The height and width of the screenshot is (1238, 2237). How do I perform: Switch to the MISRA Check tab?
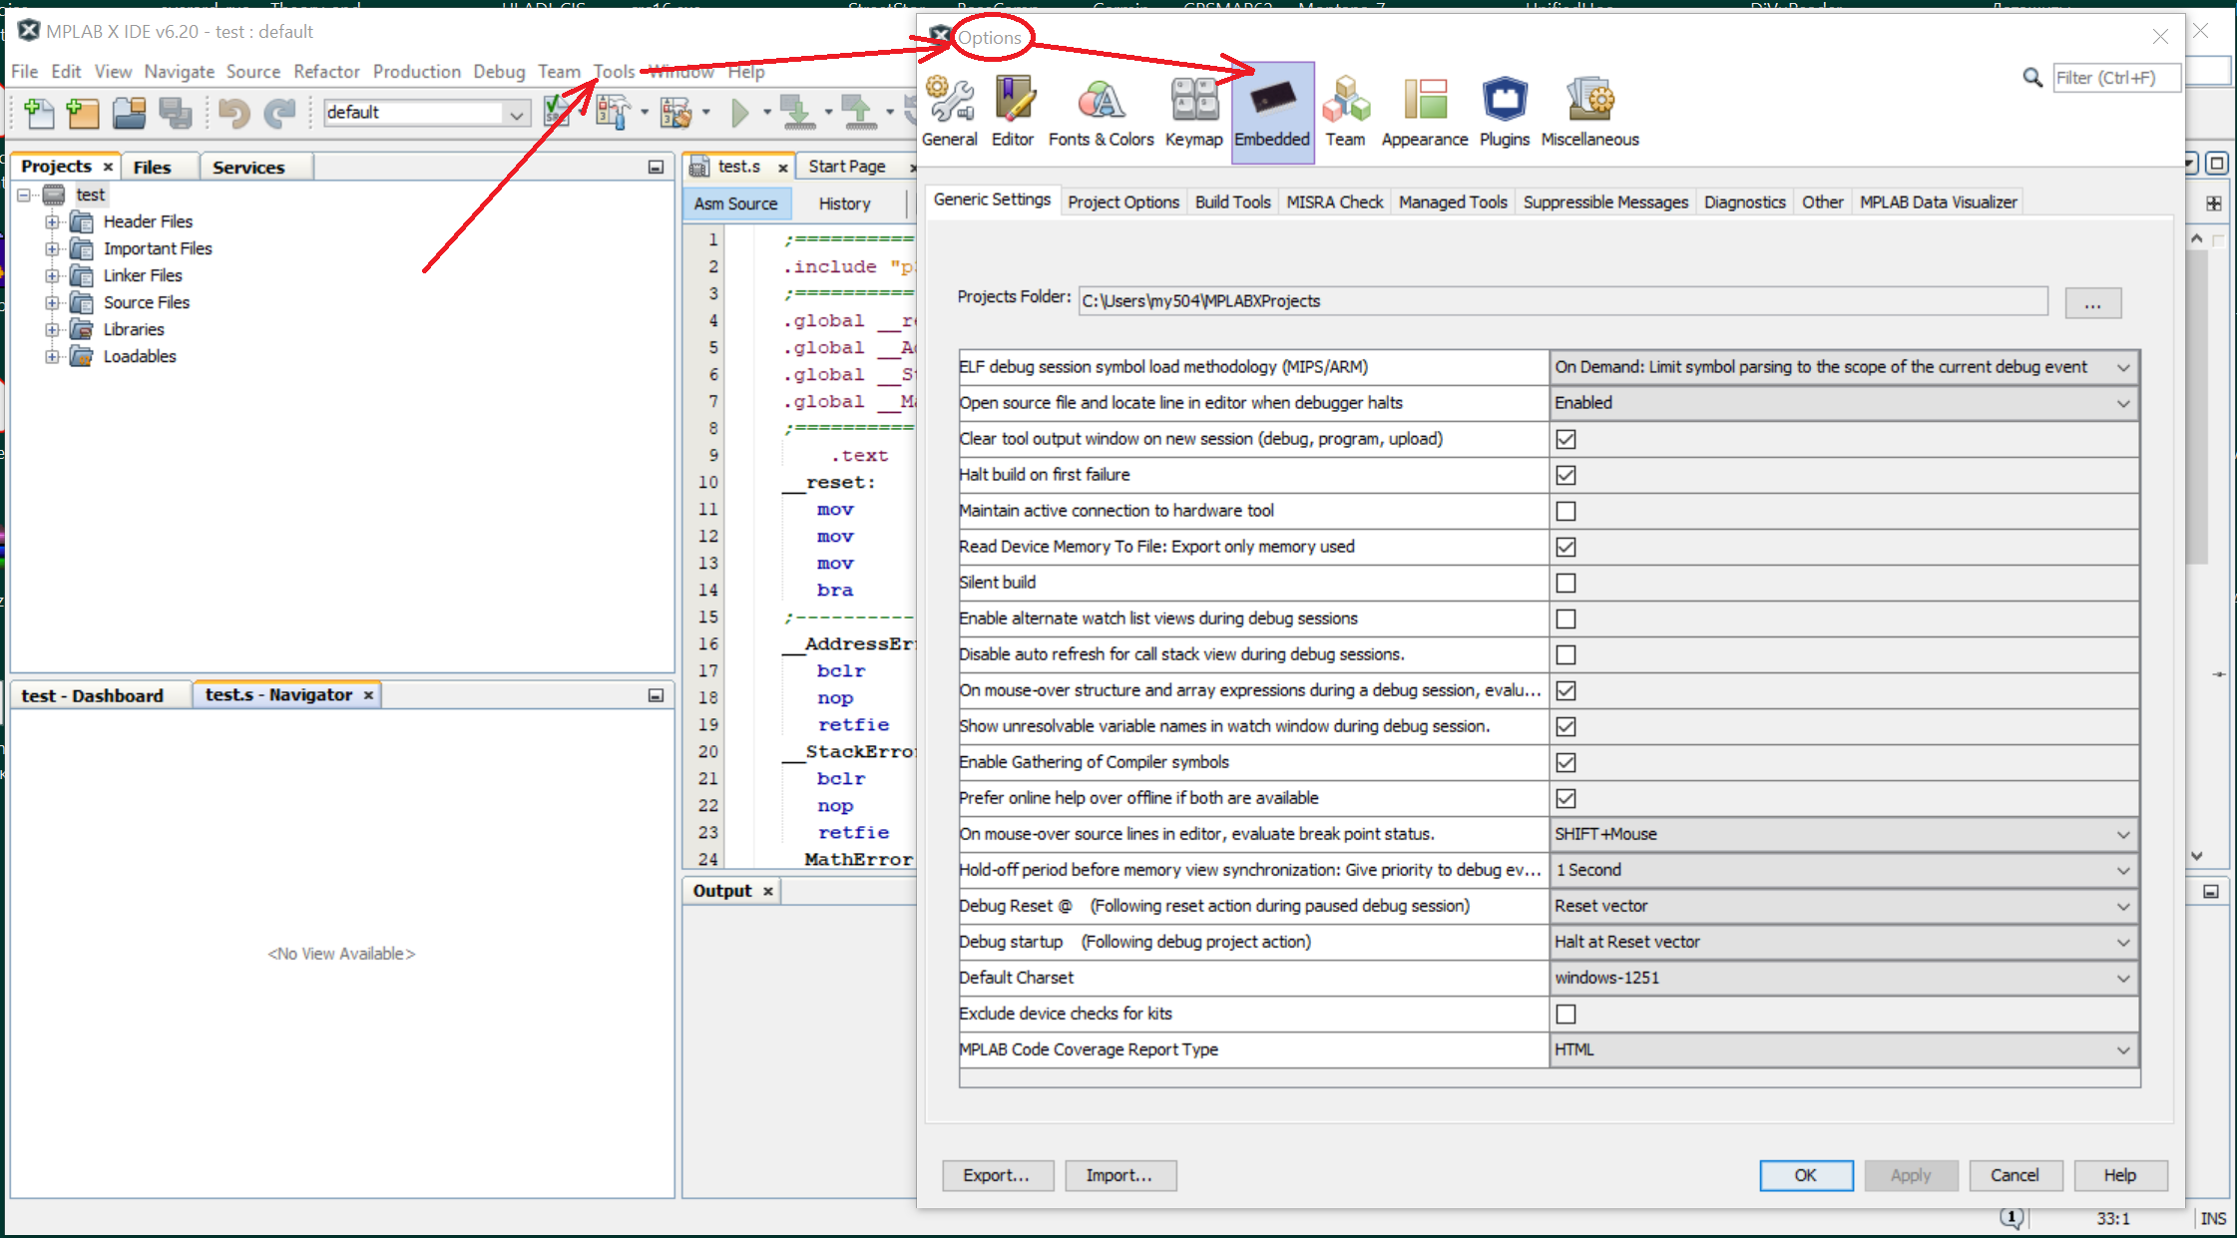(x=1335, y=202)
